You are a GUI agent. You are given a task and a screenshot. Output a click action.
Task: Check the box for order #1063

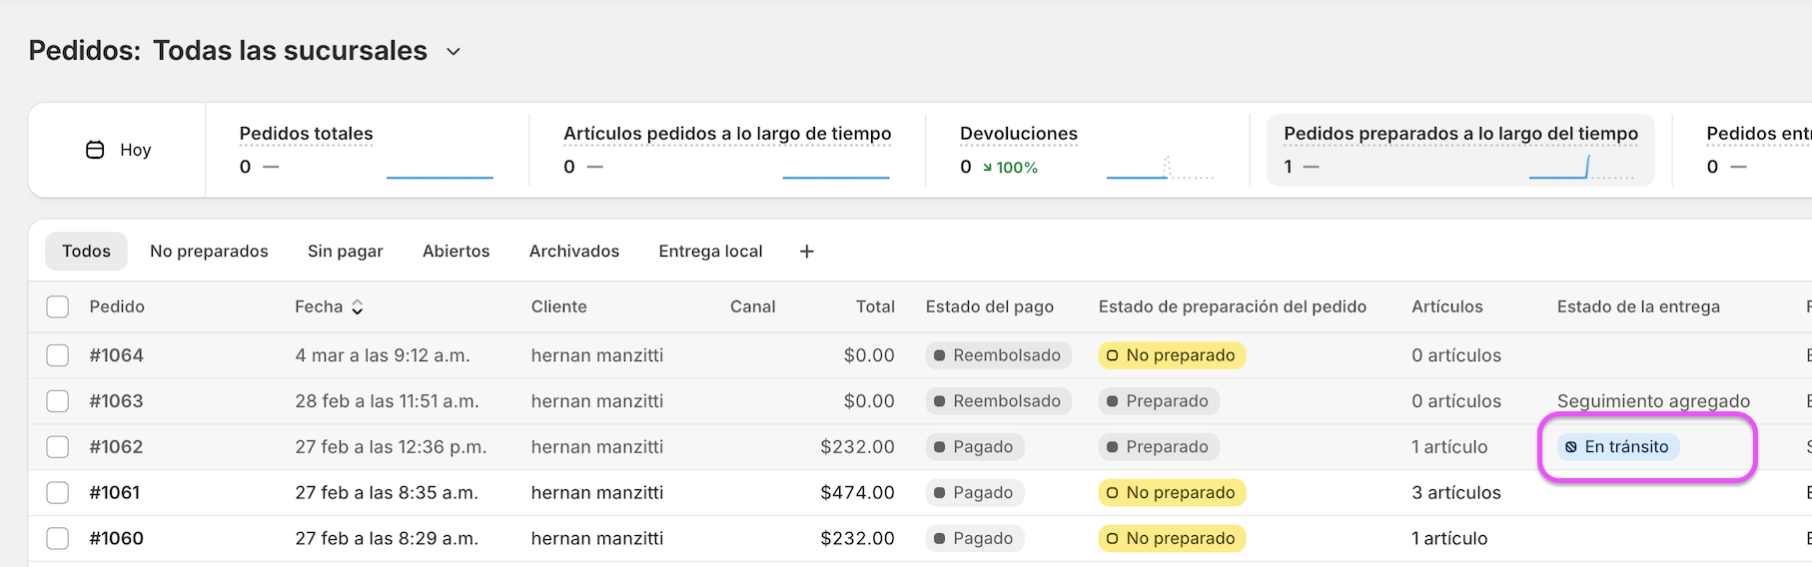[58, 401]
